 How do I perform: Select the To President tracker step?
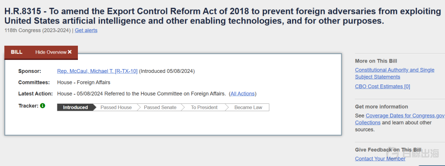[x=204, y=108]
